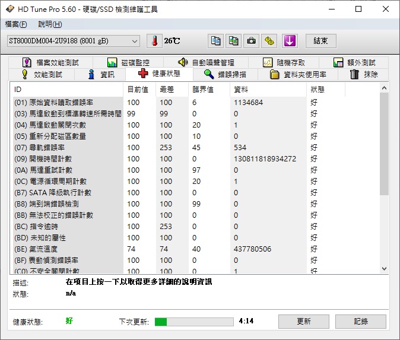Click the 臨界值 column header
Image resolution: width=400 pixels, height=340 pixels.
209,90
